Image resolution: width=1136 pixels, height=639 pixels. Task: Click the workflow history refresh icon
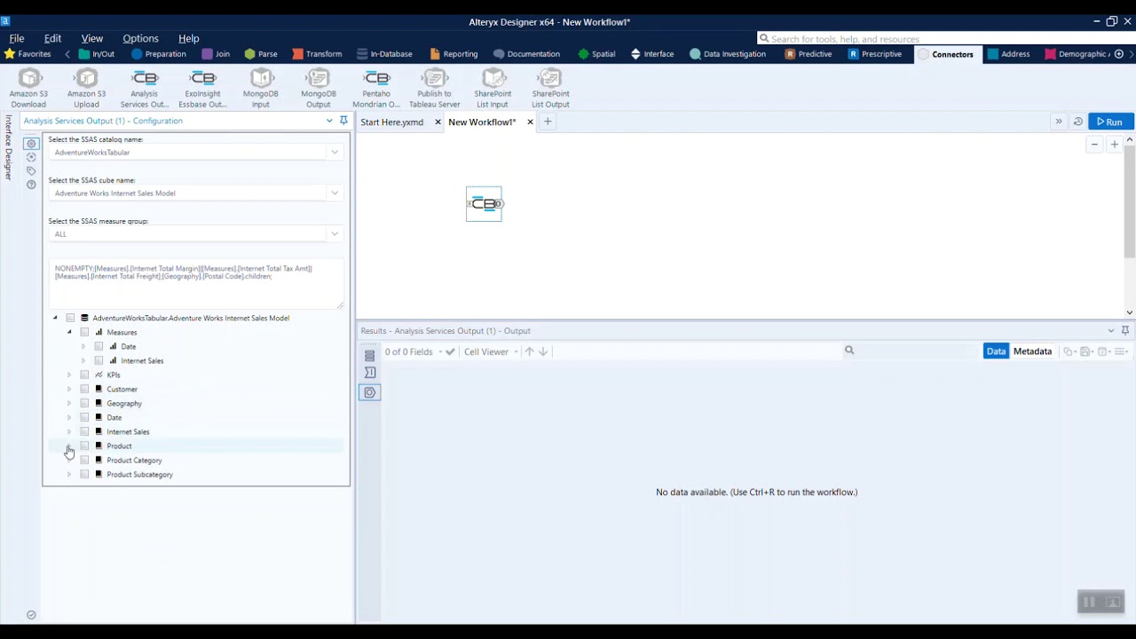tap(1078, 122)
